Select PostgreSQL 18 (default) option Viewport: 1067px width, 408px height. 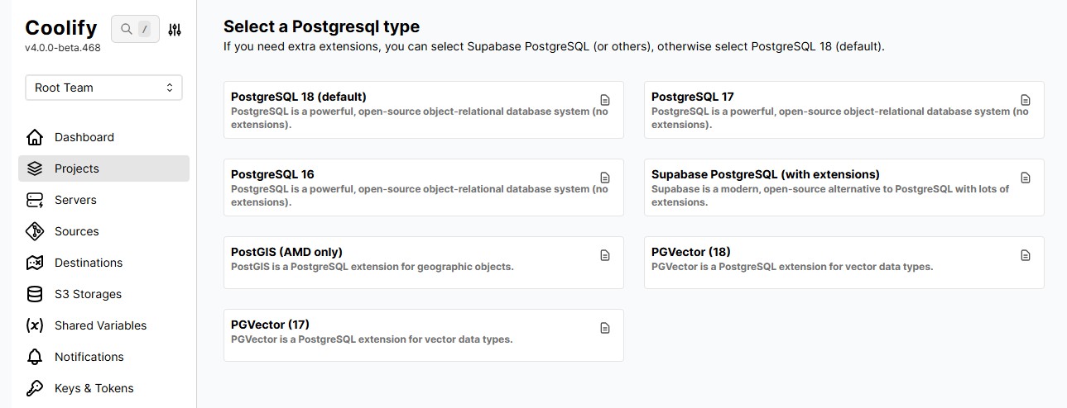[424, 110]
